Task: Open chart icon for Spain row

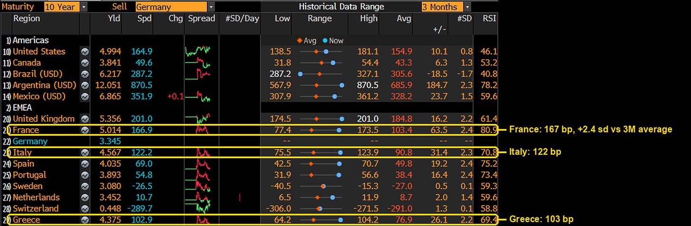Action: tap(84, 164)
